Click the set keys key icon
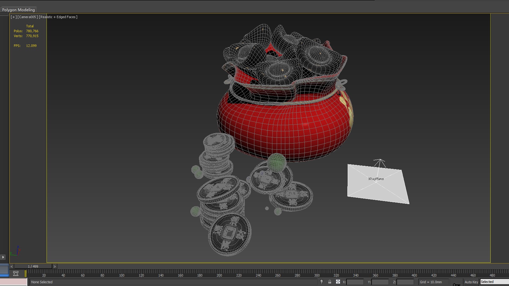 pyautogui.click(x=456, y=284)
